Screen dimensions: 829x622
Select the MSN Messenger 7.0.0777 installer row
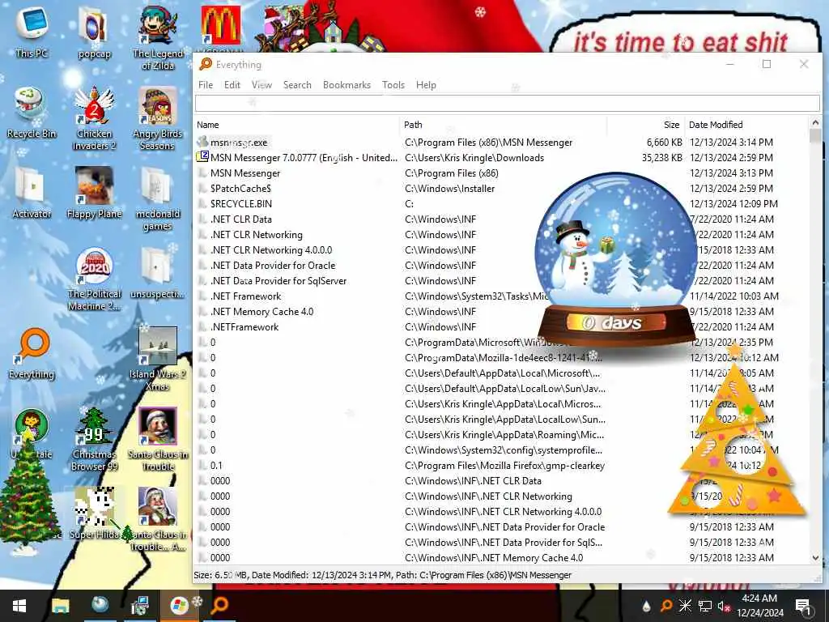click(x=502, y=158)
